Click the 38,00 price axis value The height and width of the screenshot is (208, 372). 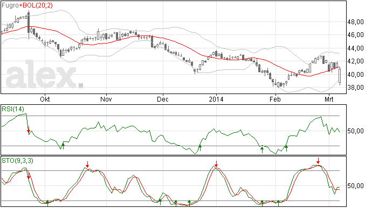pos(355,87)
